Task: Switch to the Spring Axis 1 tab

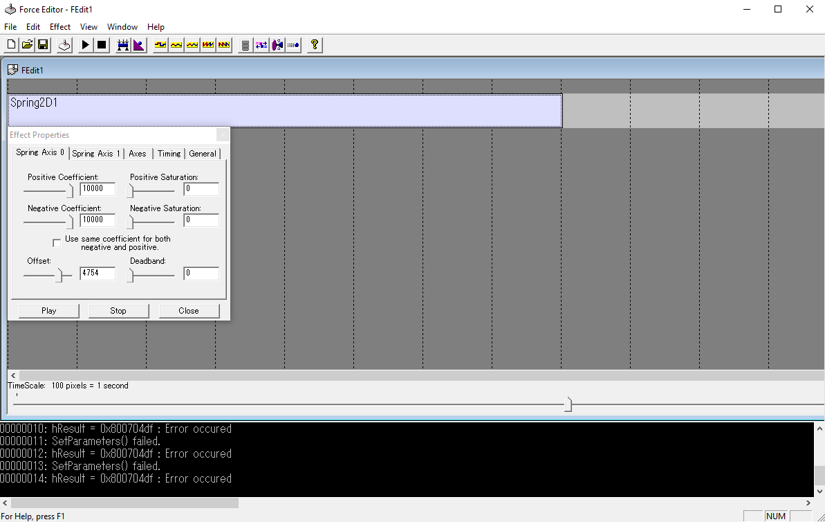Action: [x=96, y=154]
